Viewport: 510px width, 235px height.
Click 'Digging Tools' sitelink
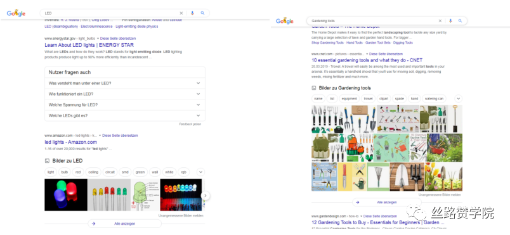point(403,42)
